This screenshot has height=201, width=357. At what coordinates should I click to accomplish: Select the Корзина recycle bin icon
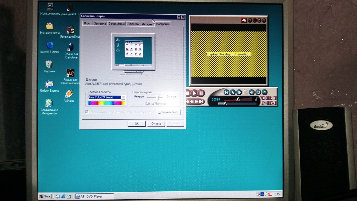click(49, 66)
